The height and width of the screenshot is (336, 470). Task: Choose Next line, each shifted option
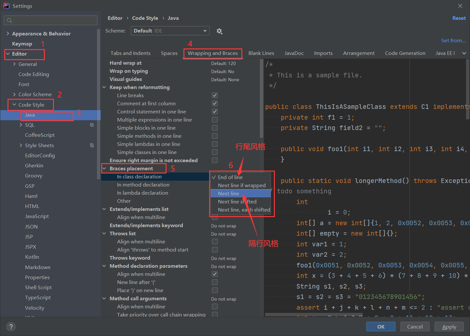tap(241, 210)
